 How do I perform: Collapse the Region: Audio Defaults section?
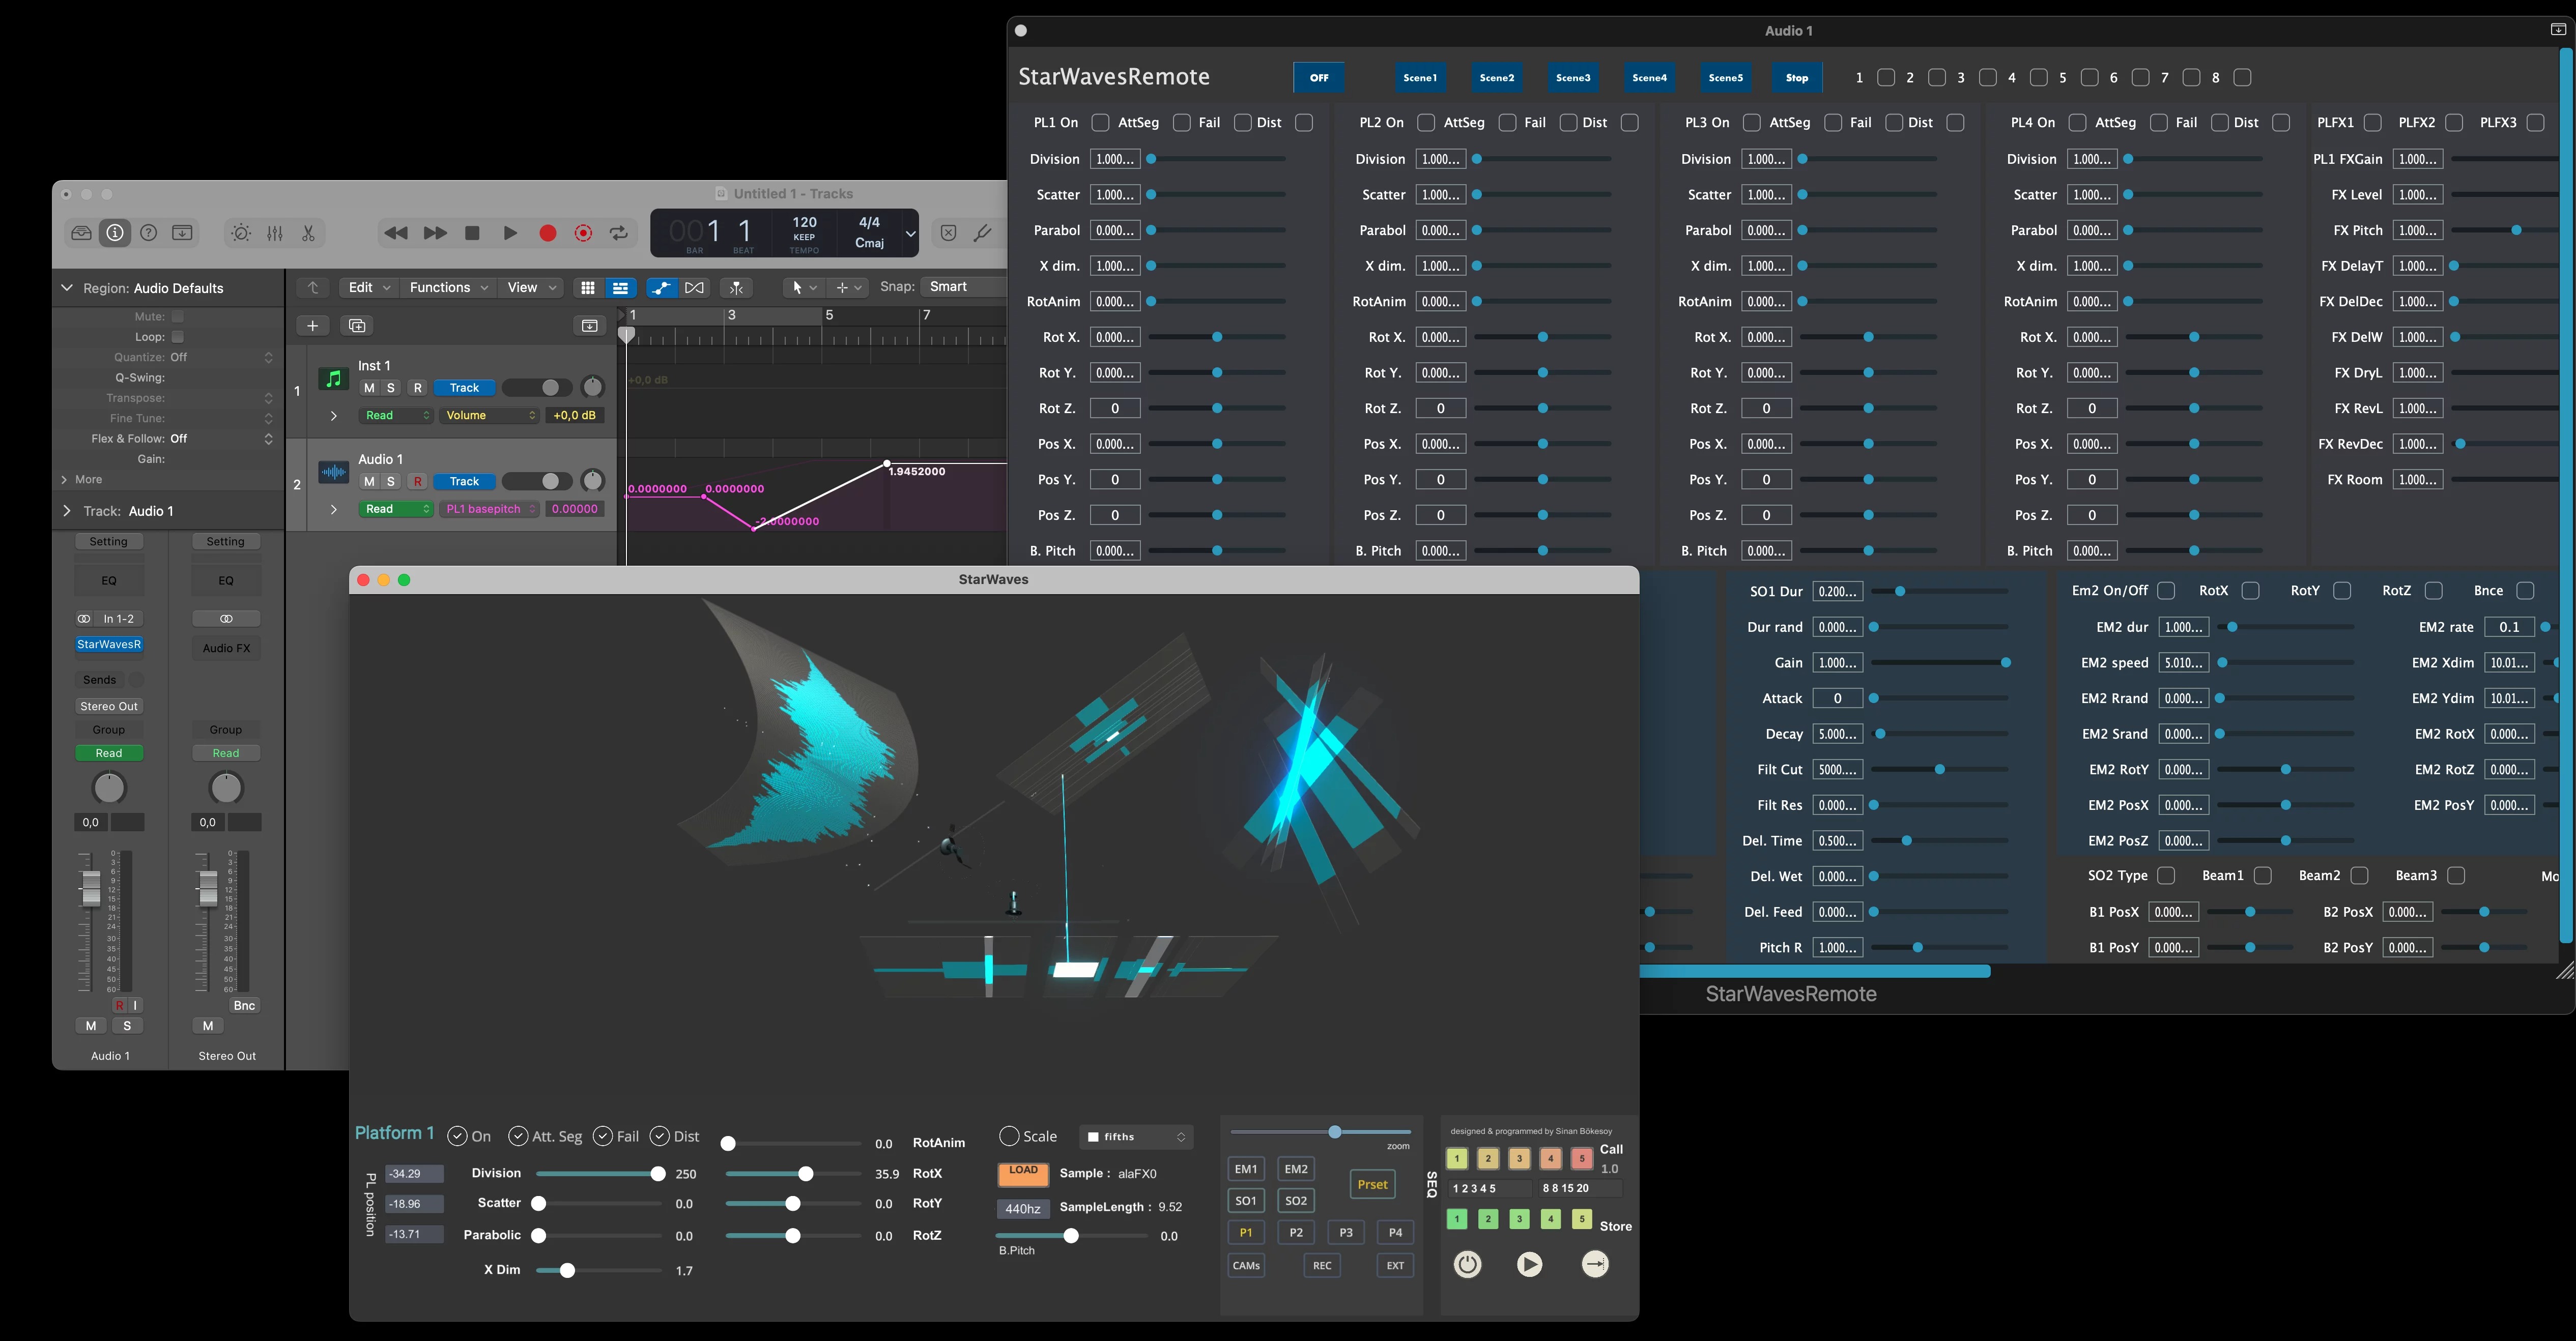67,288
